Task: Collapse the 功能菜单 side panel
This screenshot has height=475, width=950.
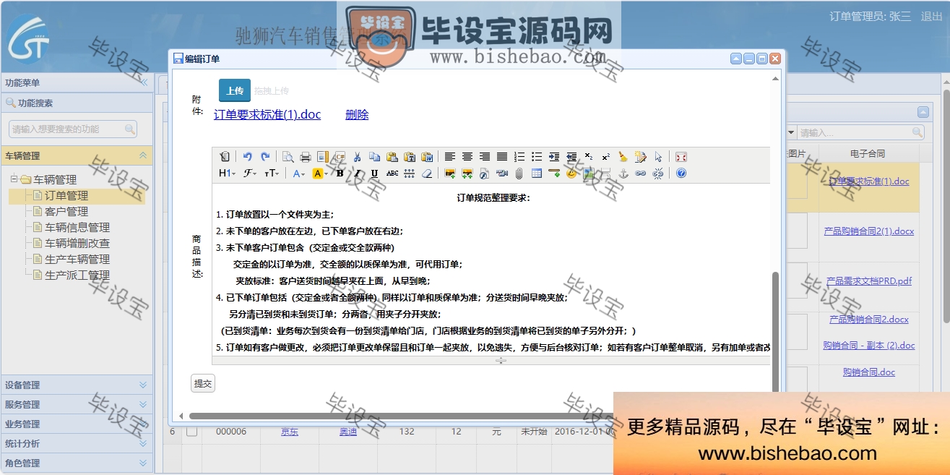Action: click(x=143, y=83)
